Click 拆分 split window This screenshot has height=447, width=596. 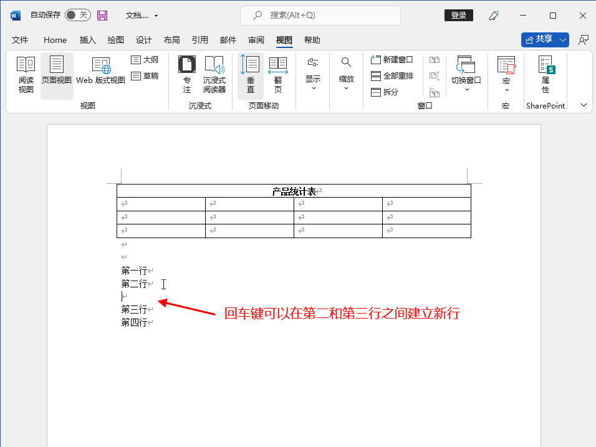click(385, 92)
